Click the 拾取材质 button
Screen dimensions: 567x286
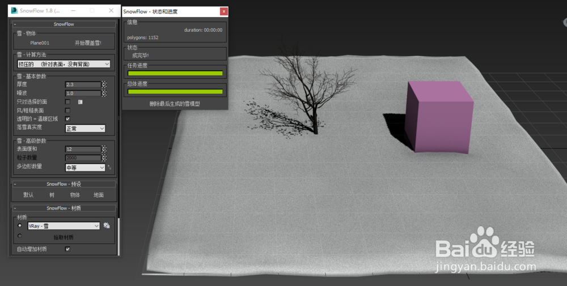point(64,237)
